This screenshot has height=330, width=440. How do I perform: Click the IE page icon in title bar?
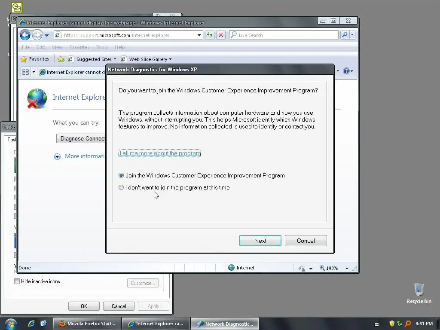pos(22,22)
